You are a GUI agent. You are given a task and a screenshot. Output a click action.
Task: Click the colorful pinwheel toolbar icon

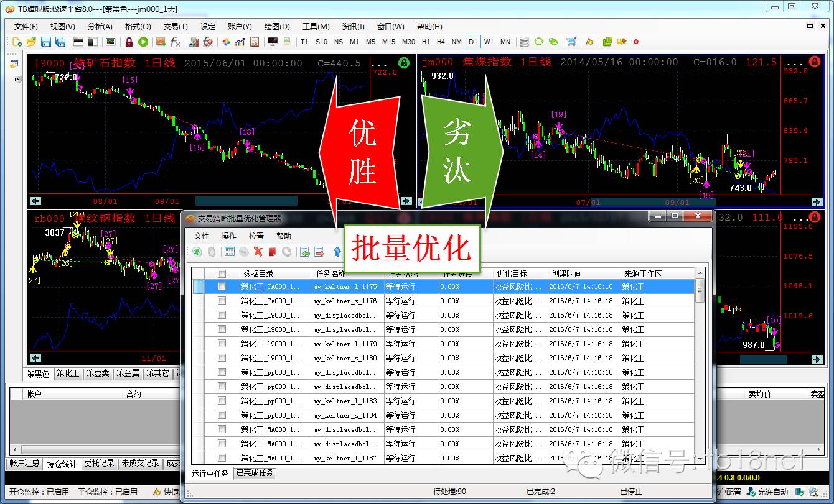point(227,42)
